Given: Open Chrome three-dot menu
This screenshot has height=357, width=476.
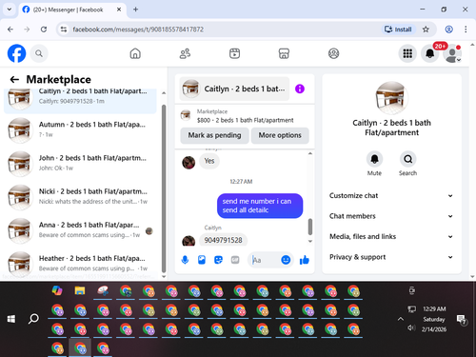Looking at the screenshot, I should tap(466, 30).
